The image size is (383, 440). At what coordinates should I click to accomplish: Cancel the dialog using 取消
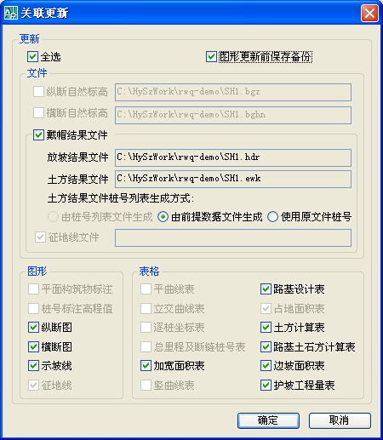[340, 420]
